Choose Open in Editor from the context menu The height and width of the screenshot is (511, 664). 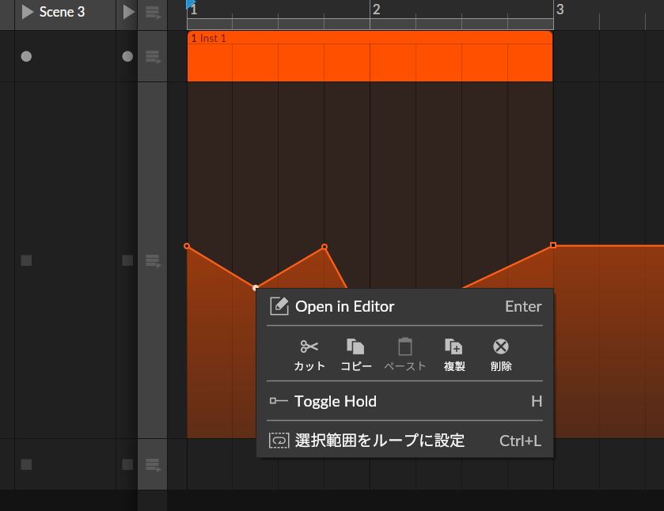(344, 307)
